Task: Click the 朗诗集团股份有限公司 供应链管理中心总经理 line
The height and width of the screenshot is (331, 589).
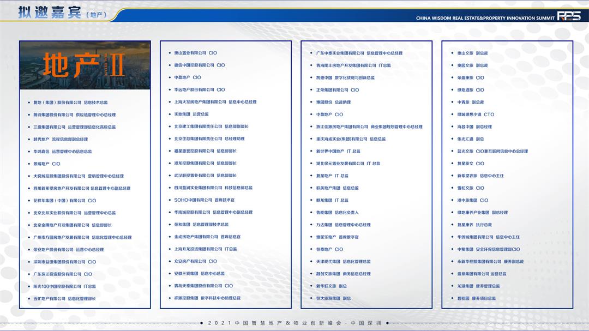Action: click(x=74, y=115)
